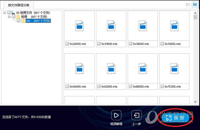
Task: Uncheck the 0x42000.mts checkbox
Action: pos(162,44)
